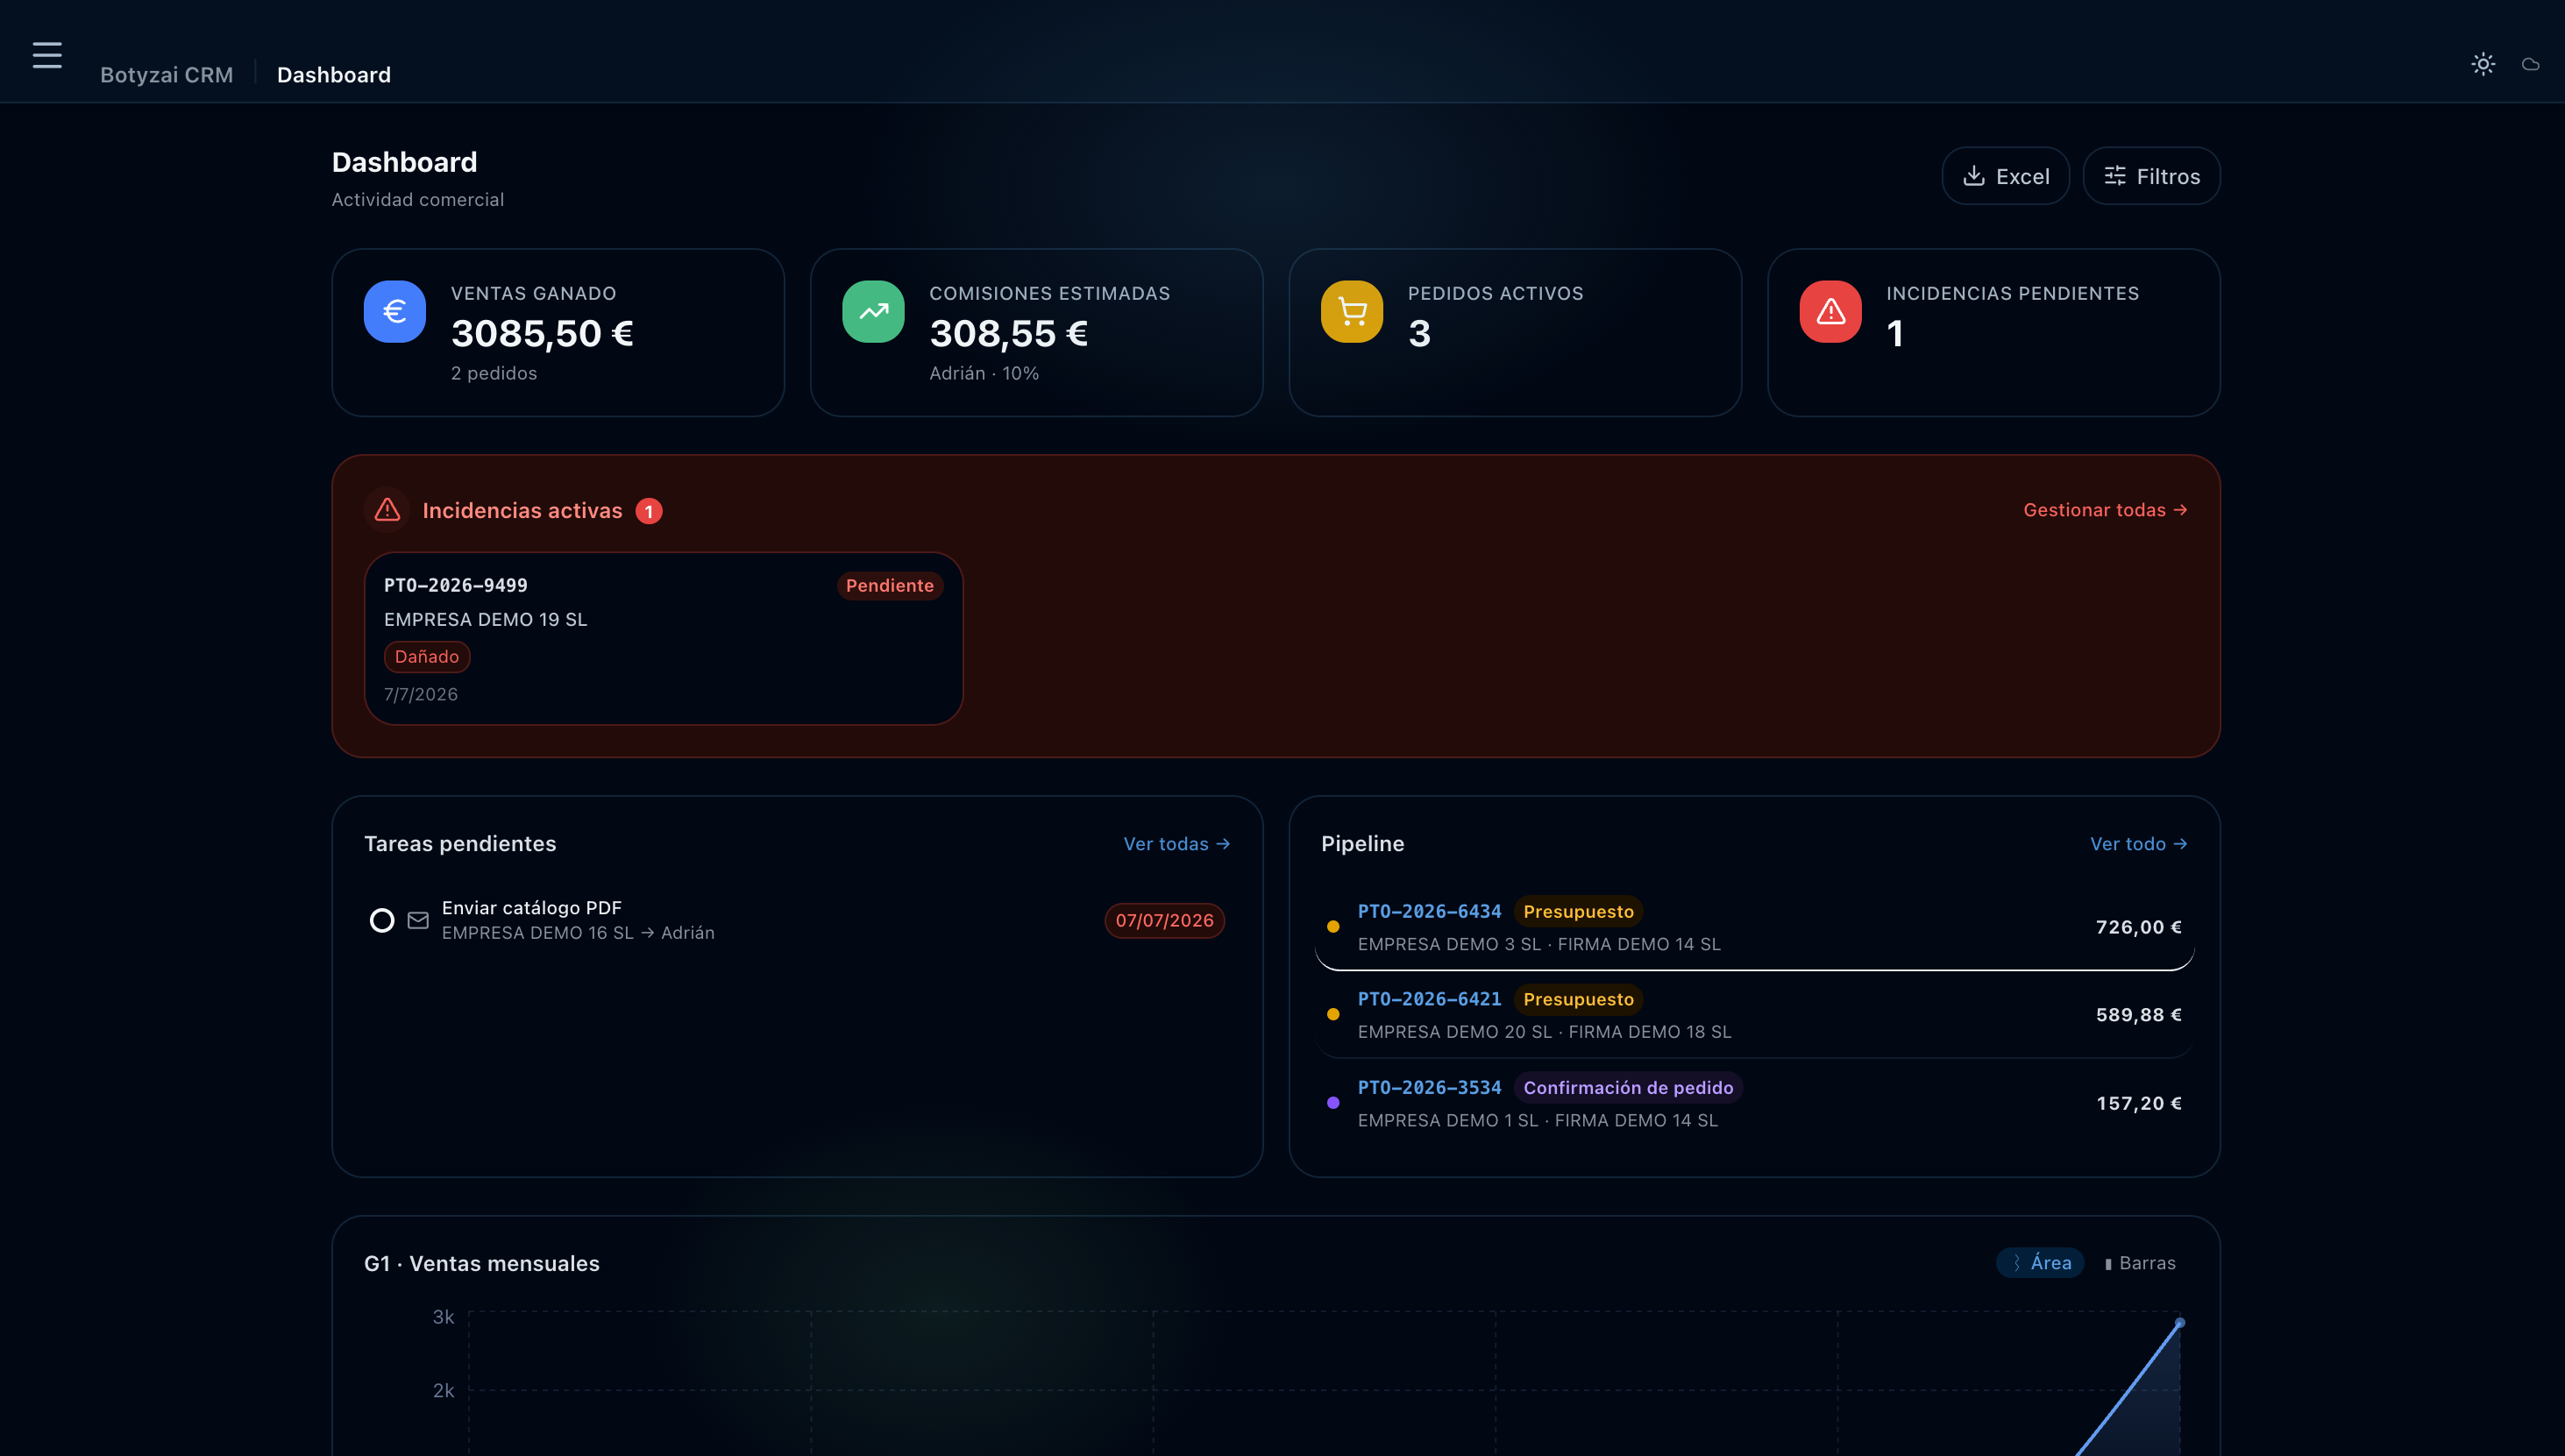
Task: Click EMPRESA DEMO 20 SL · FIRMA DEMO 18 SL
Action: click(1544, 1031)
